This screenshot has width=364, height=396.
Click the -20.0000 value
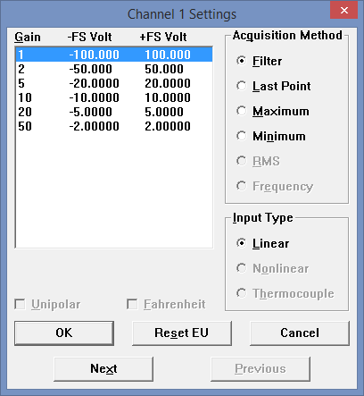[94, 83]
